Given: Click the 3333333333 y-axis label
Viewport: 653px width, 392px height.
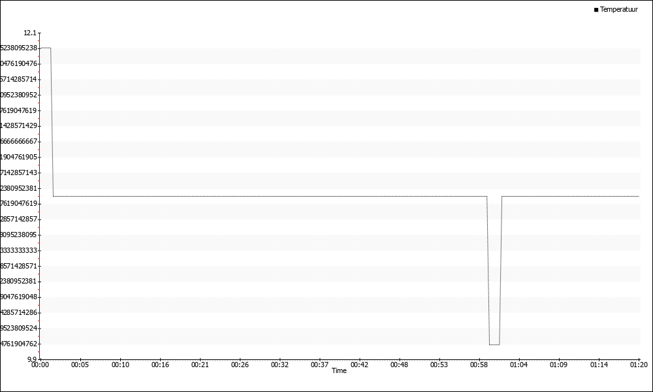Looking at the screenshot, I should click(19, 250).
